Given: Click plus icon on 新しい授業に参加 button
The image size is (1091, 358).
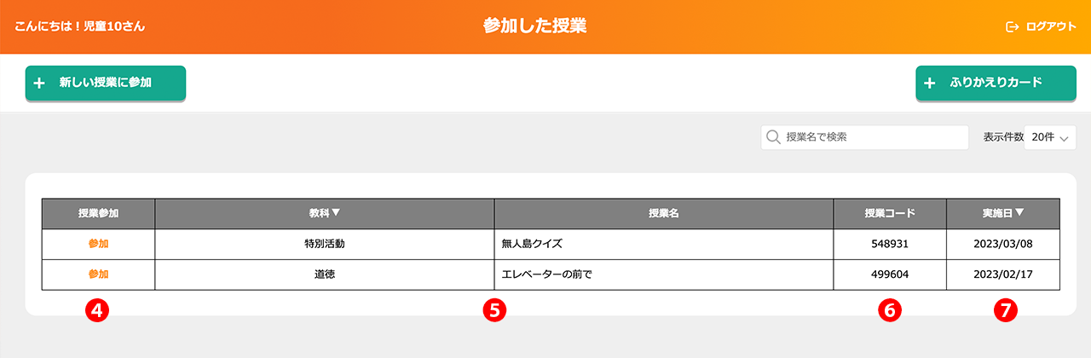Looking at the screenshot, I should tap(38, 84).
